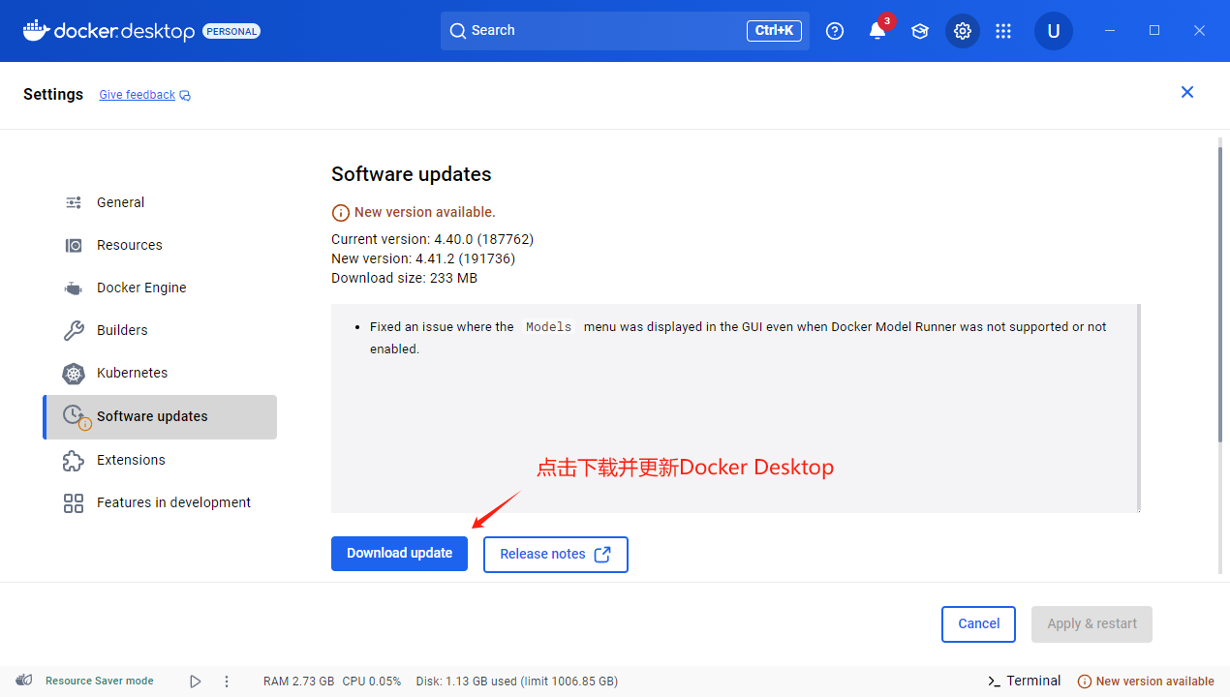Click the Software updates heading
This screenshot has width=1230, height=697.
click(x=412, y=174)
